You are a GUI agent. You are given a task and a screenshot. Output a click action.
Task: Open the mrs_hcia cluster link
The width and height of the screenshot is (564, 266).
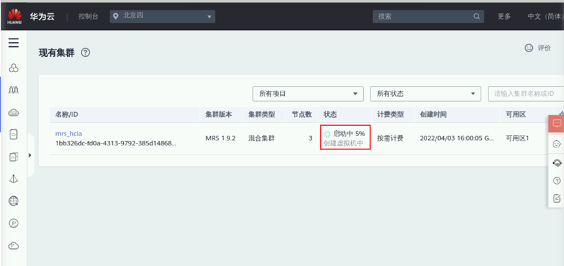click(x=68, y=134)
